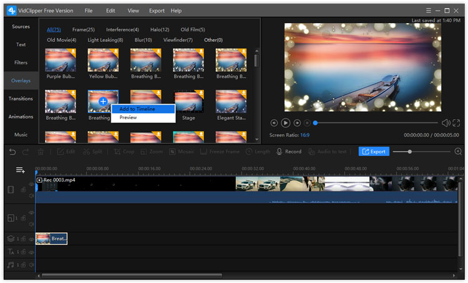This screenshot has width=468, height=283.
Task: Click the blue Export button
Action: 374,151
